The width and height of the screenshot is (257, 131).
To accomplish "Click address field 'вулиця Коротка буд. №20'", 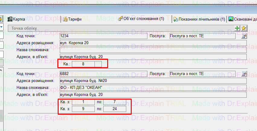I will 153,81.
